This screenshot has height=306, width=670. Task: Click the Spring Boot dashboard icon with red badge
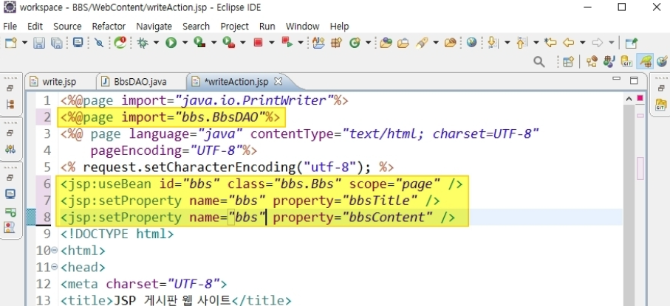(120, 42)
